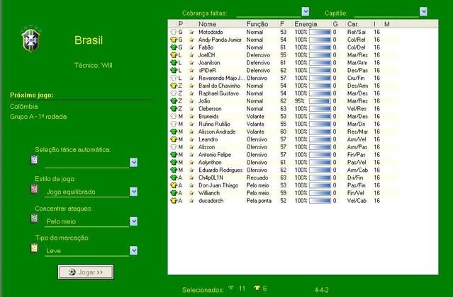
Task: Click clipboard icon next to Tipo da marcação
Action: 33,249
